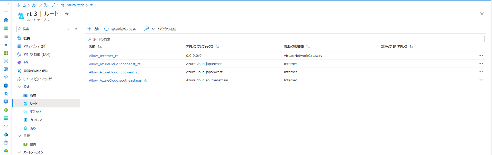Viewport: 492px width, 155px height.
Task: Open All services list icon in left rail
Action: [x=6, y=36]
